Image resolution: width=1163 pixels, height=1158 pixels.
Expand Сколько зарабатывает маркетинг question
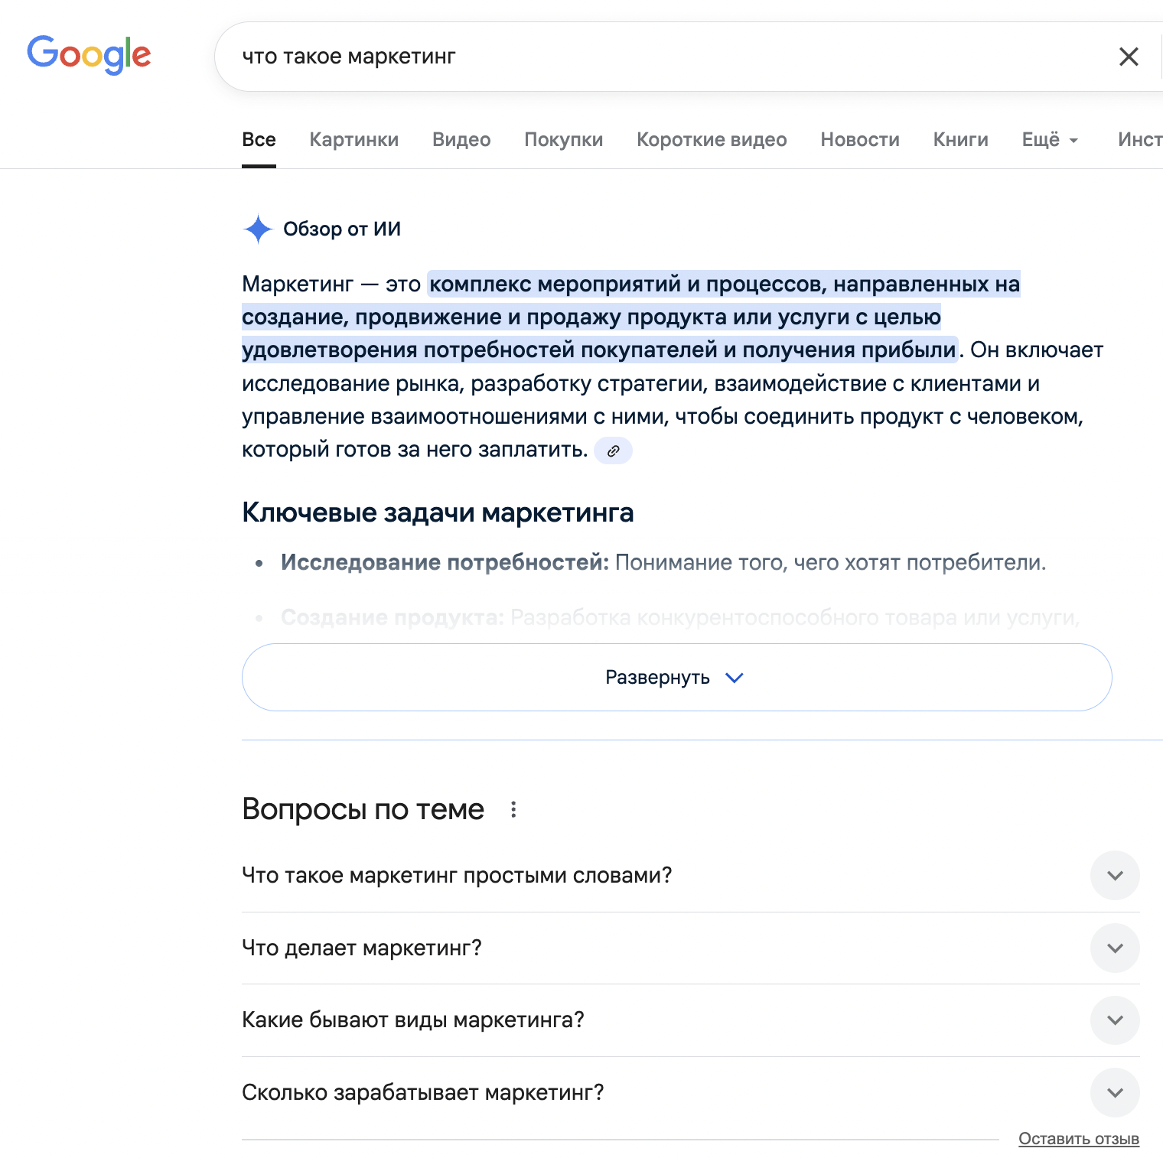[1115, 1092]
